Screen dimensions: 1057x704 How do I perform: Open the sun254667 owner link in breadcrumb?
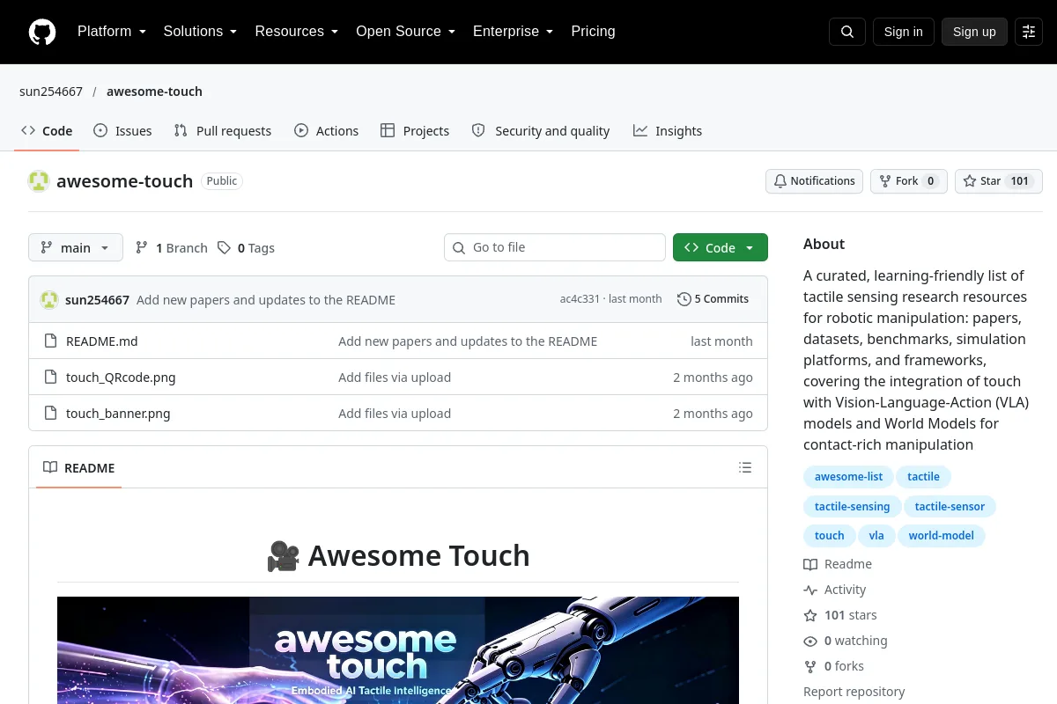(x=51, y=92)
